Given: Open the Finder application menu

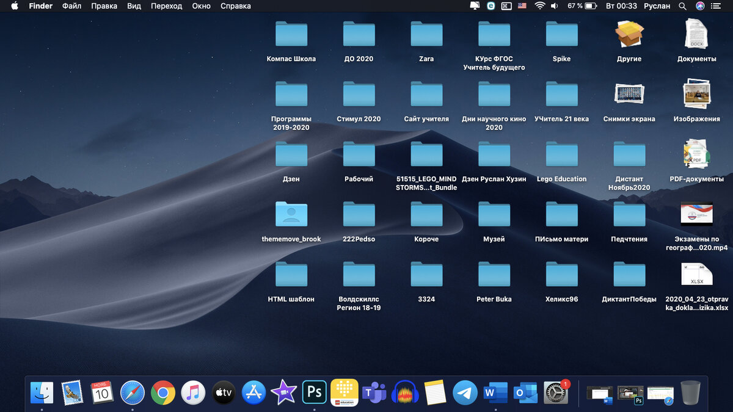Looking at the screenshot, I should click(41, 6).
